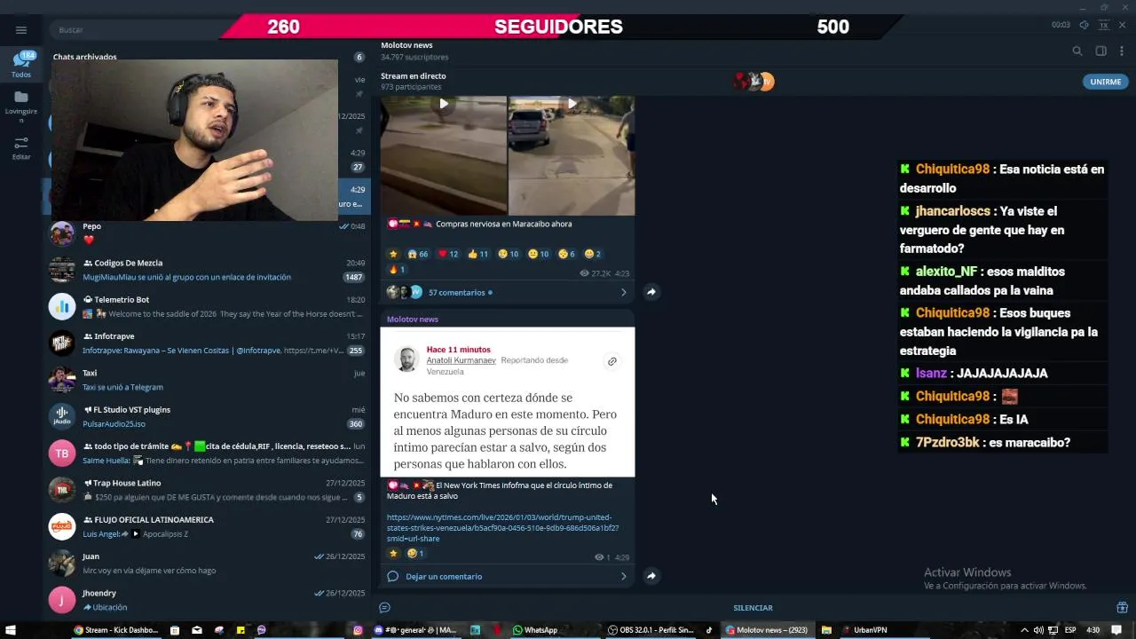Screen dimensions: 1136x639
Task: Open the Trap House Latino channel
Action: pyautogui.click(x=207, y=490)
